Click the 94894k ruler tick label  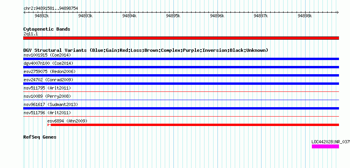[129, 16]
